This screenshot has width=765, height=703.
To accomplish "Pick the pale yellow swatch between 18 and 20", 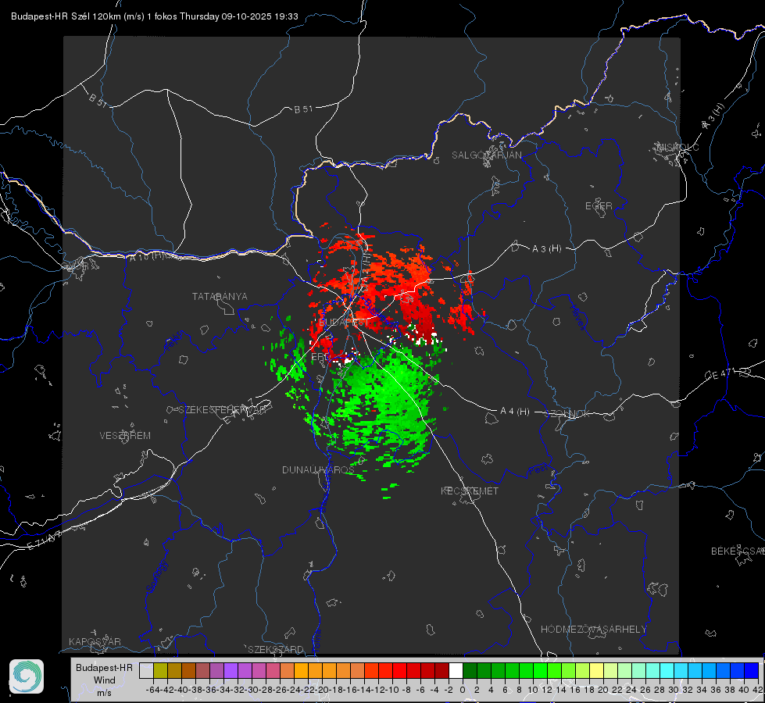I will click(597, 670).
